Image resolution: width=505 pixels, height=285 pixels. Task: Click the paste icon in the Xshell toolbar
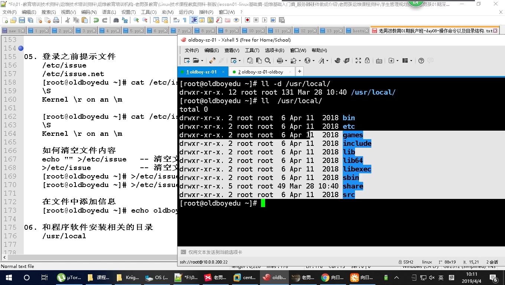(x=259, y=60)
